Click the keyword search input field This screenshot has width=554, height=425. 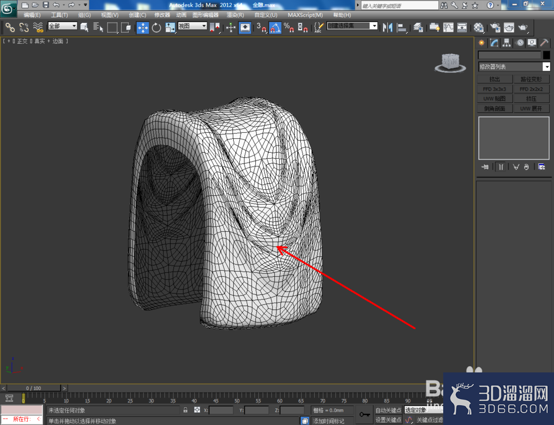coord(399,6)
